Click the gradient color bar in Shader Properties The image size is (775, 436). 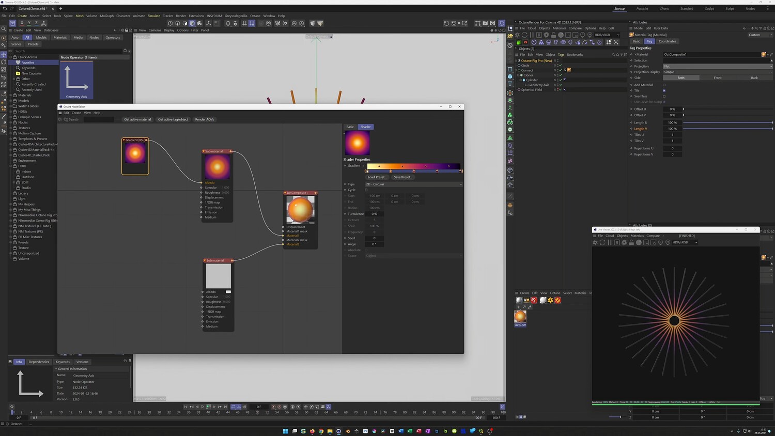click(414, 166)
